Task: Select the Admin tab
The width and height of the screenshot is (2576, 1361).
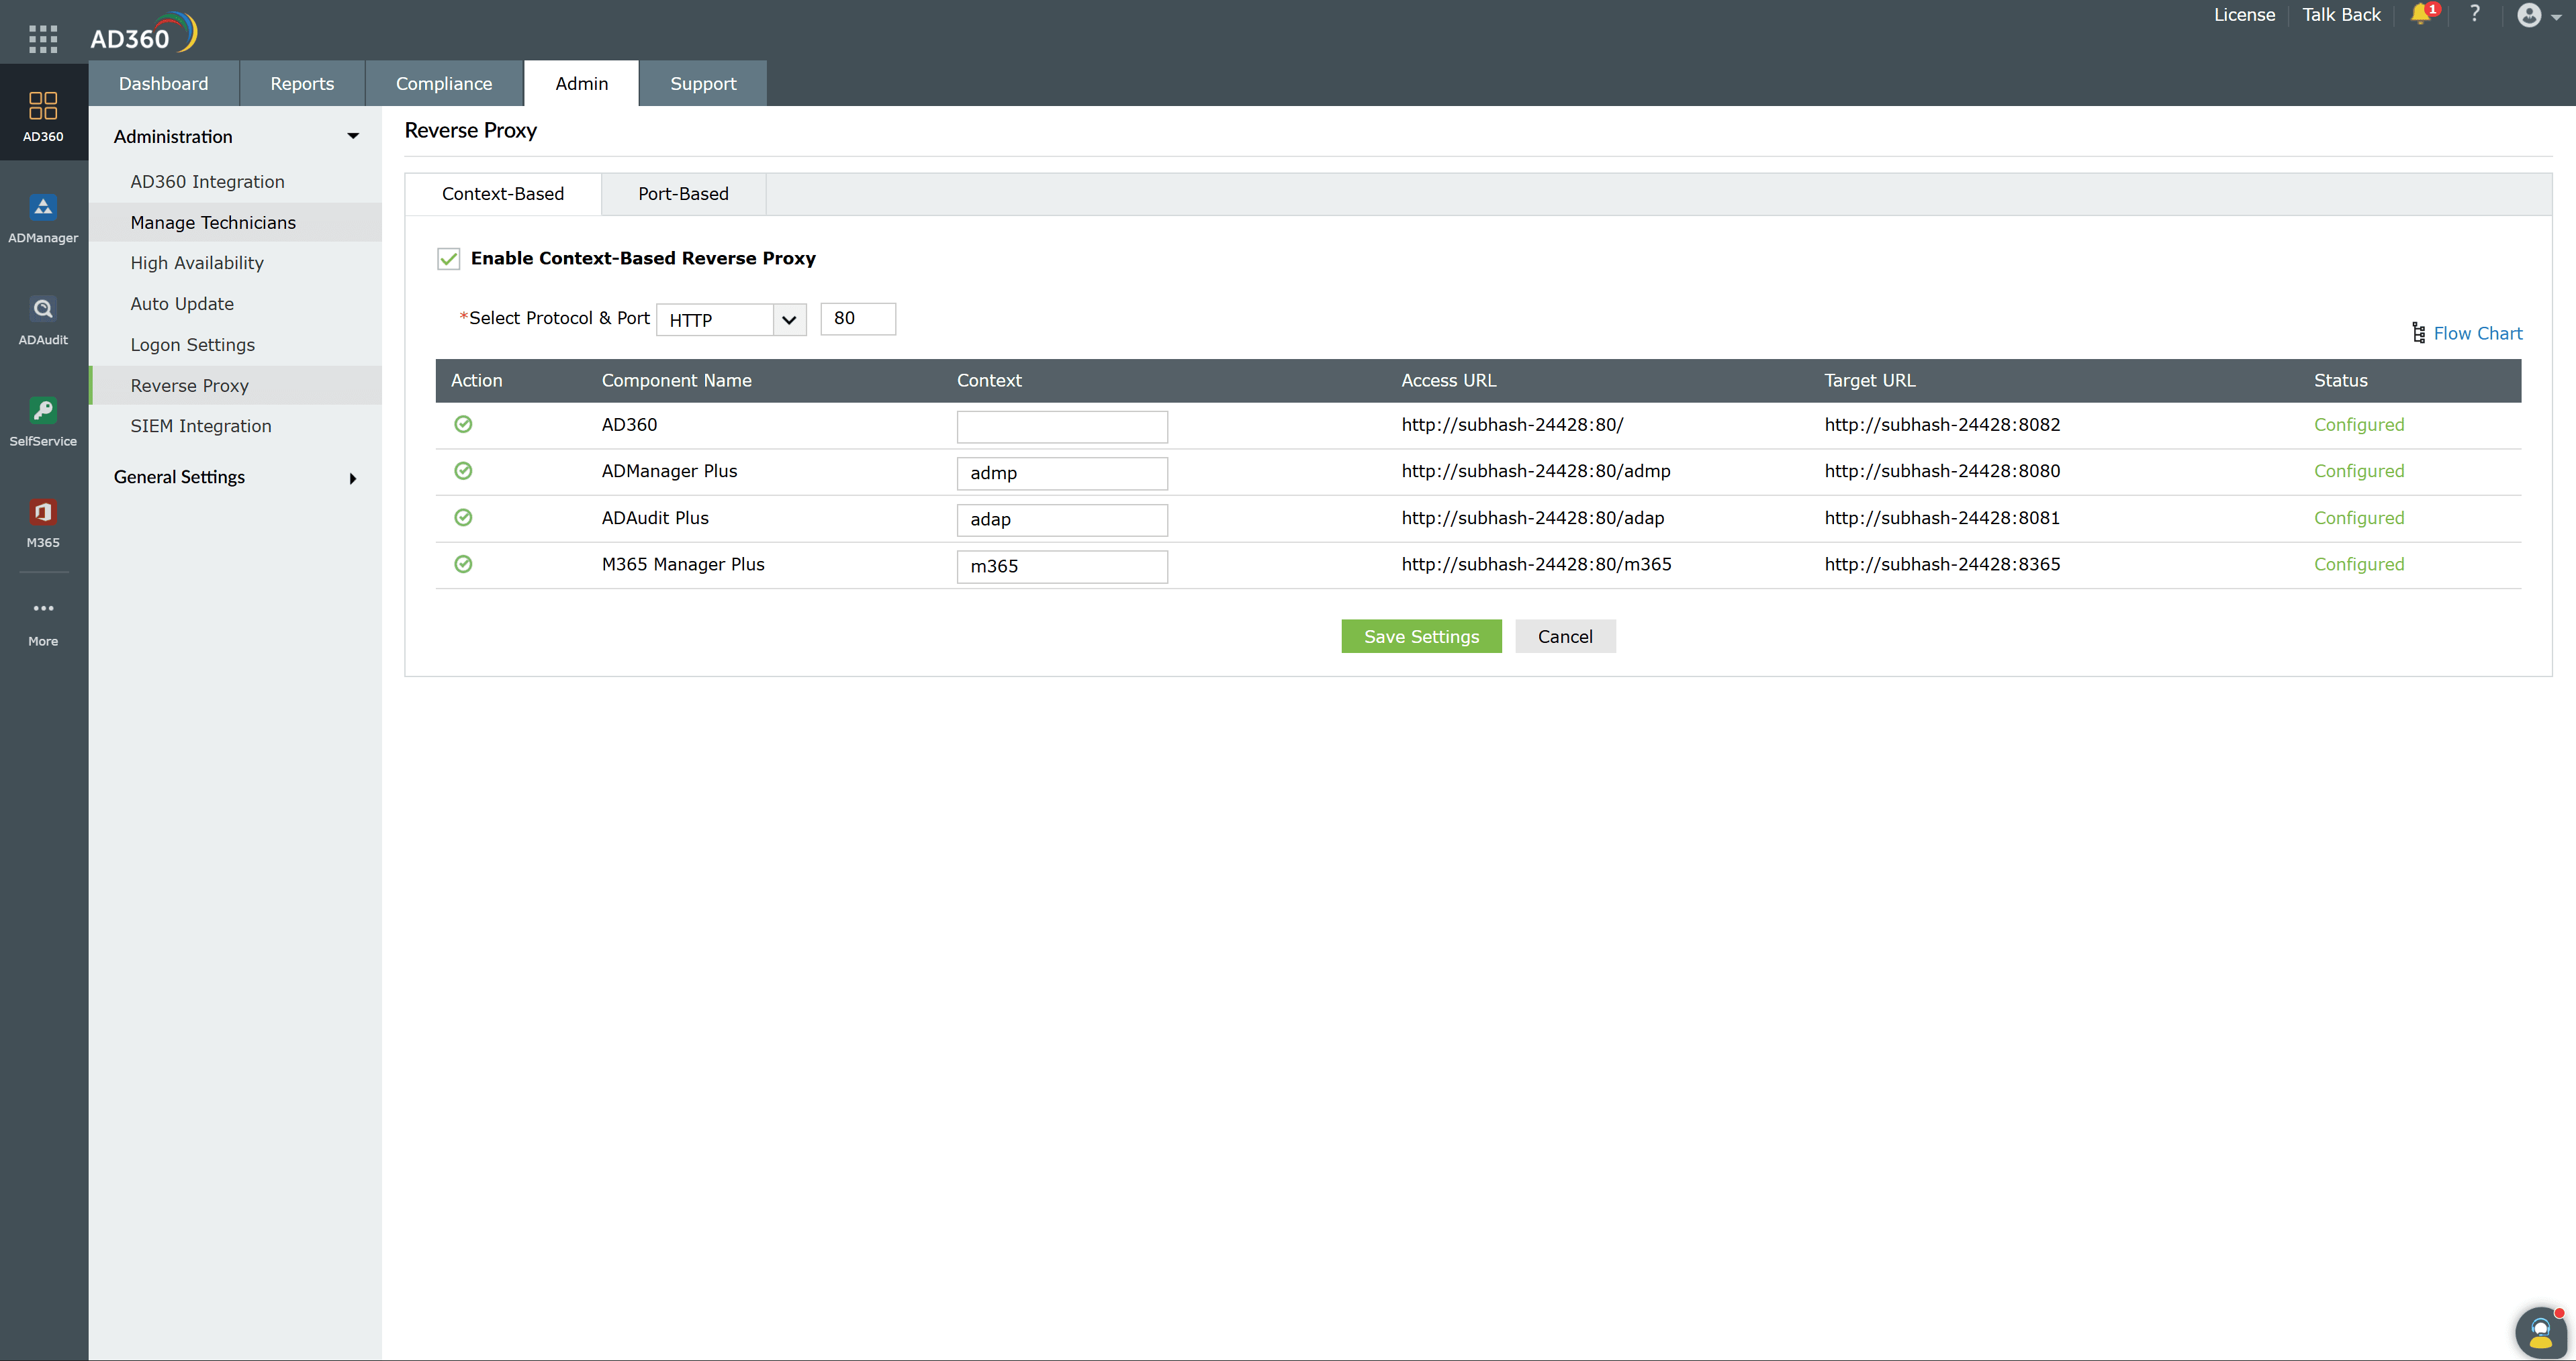Action: click(x=581, y=83)
